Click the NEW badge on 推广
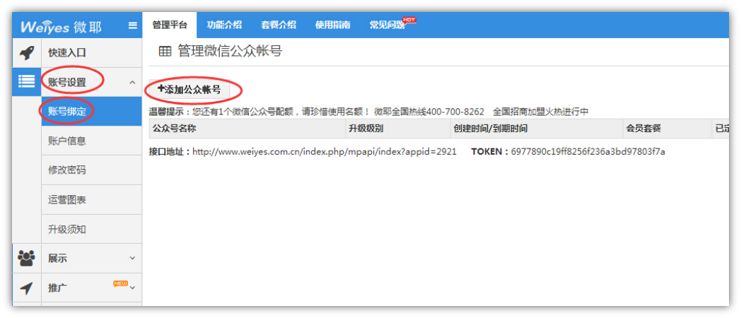This screenshot has width=741, height=318. (120, 283)
